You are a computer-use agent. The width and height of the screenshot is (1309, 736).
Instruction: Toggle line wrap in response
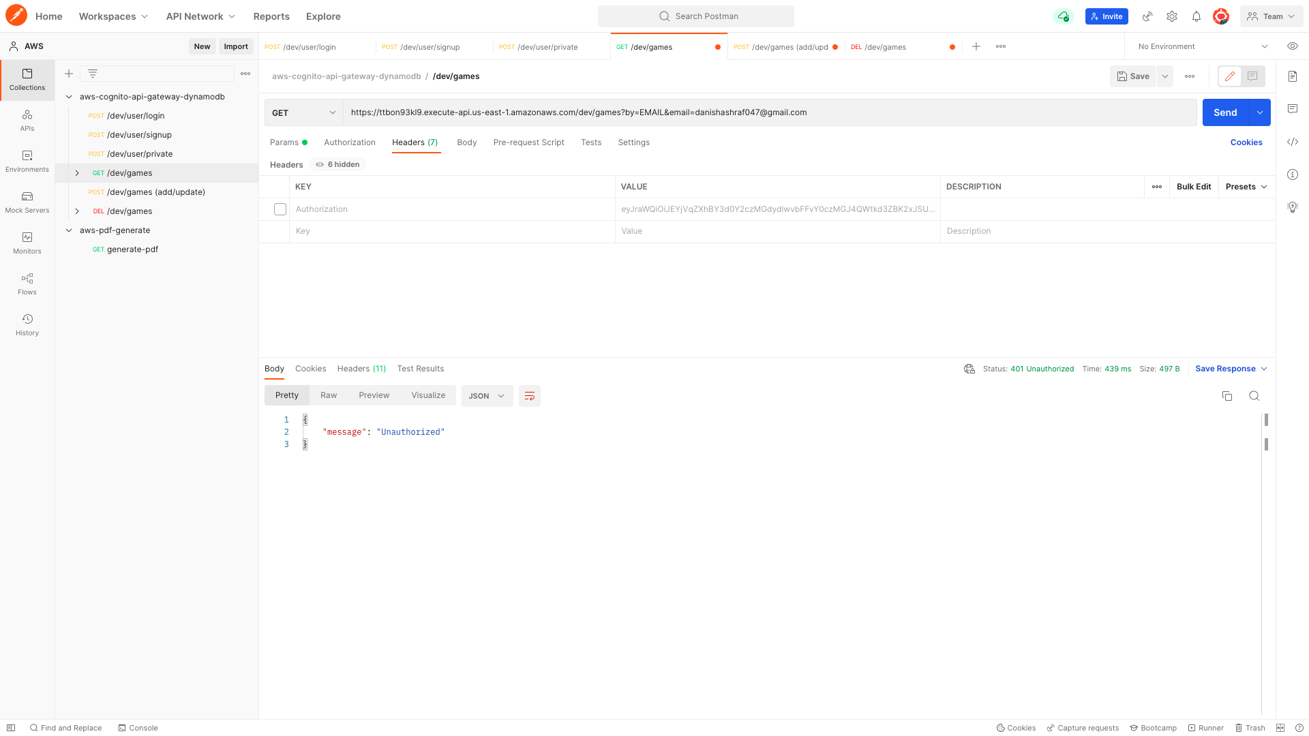pos(529,396)
